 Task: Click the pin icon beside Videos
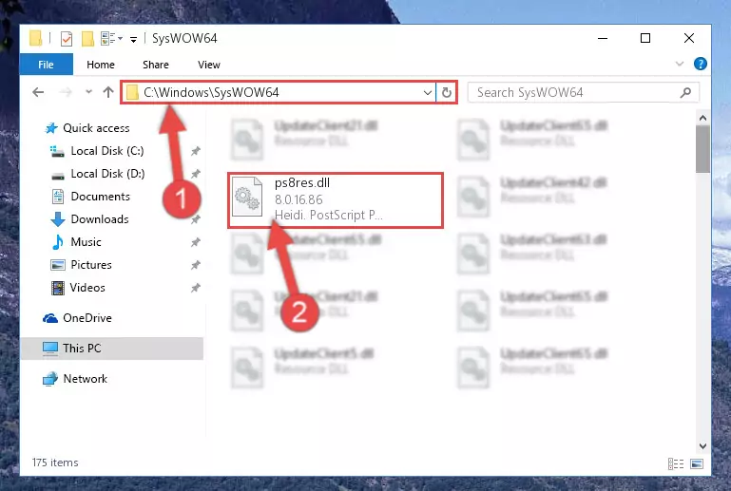[x=195, y=288]
